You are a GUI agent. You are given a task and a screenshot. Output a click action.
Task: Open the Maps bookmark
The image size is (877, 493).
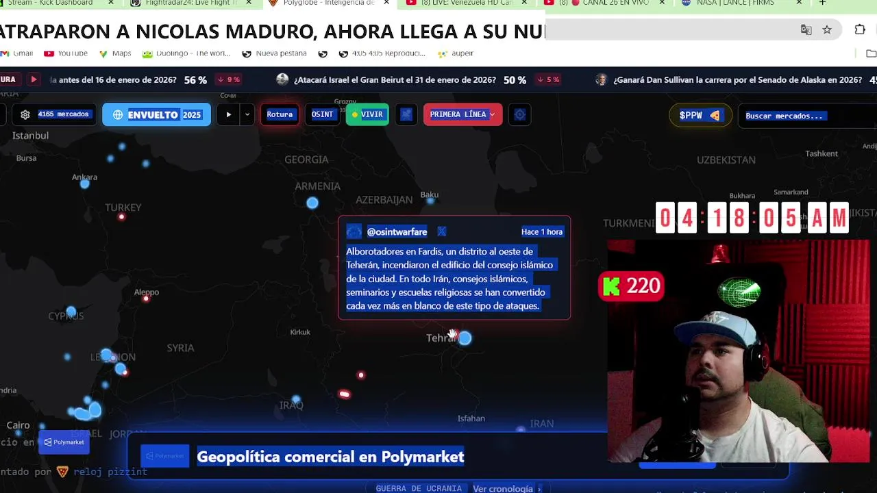click(x=115, y=53)
